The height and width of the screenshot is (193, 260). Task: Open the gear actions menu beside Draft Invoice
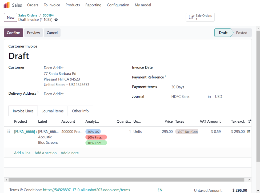[56, 20]
